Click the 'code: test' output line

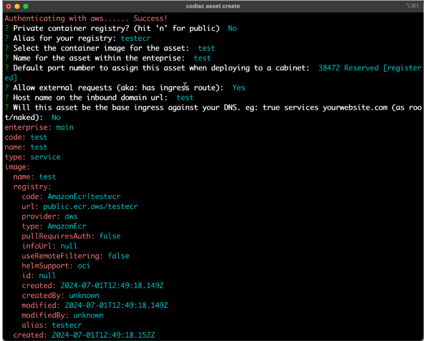(26, 137)
